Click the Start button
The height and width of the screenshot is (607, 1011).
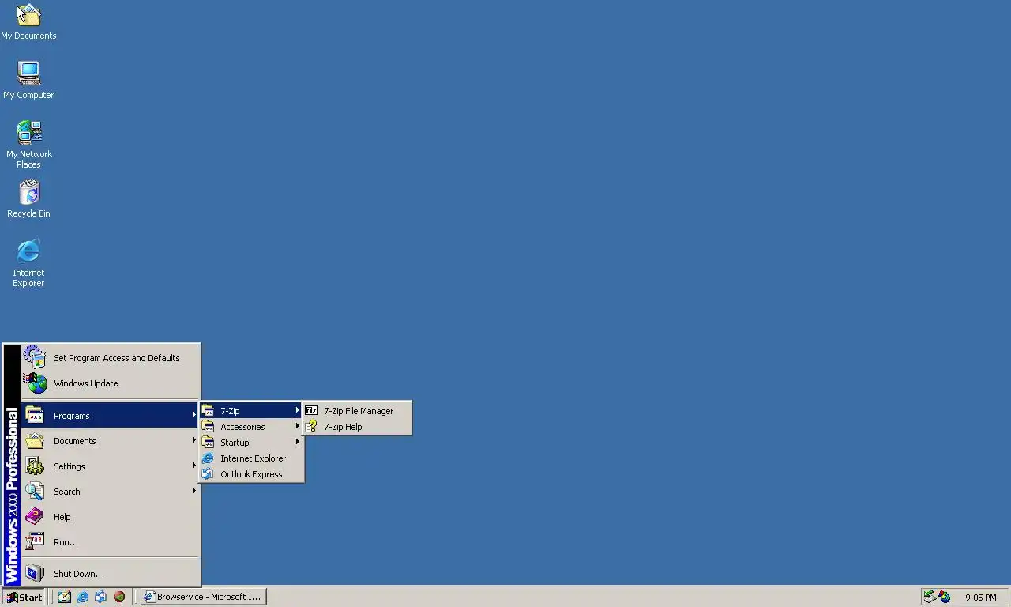click(24, 597)
